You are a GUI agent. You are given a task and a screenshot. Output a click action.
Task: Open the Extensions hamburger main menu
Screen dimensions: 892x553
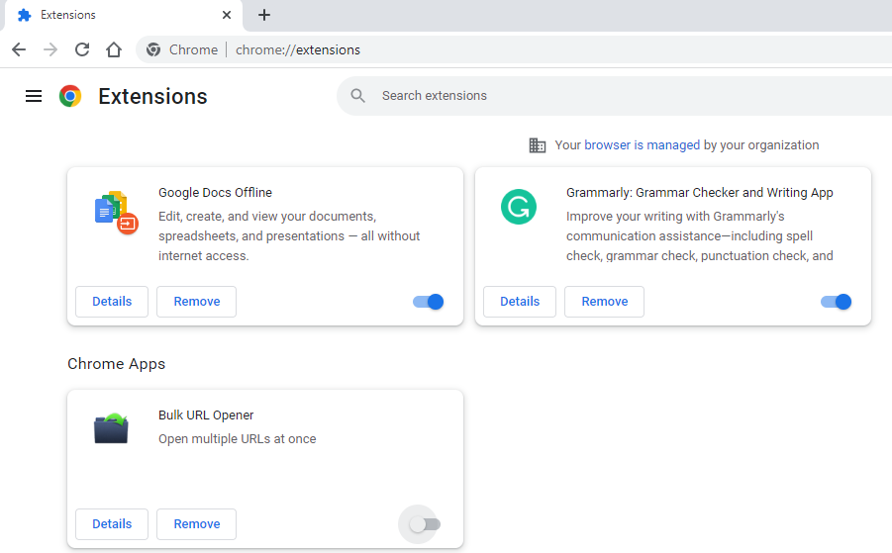pos(34,96)
